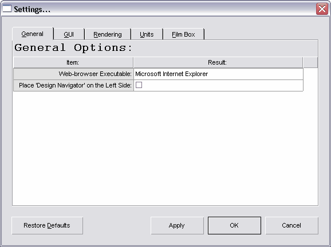Switch to the General tab
Screen dimensions: 331x247
(x=33, y=34)
